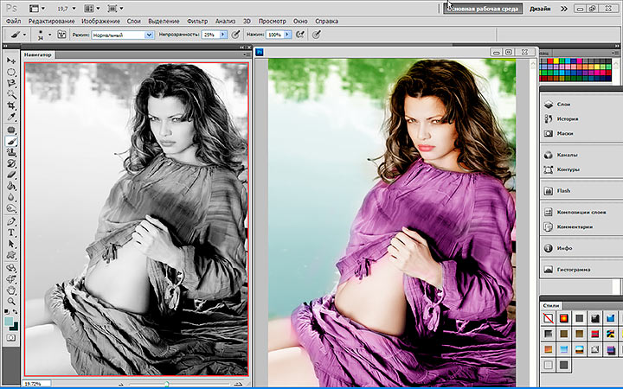Select the Dodge tool

[x=11, y=208]
